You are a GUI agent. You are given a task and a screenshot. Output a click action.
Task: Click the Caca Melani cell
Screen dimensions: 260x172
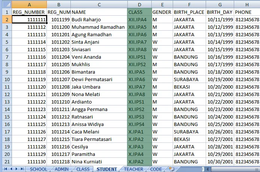[x=99, y=132]
